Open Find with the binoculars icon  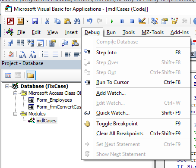(x=77, y=21)
